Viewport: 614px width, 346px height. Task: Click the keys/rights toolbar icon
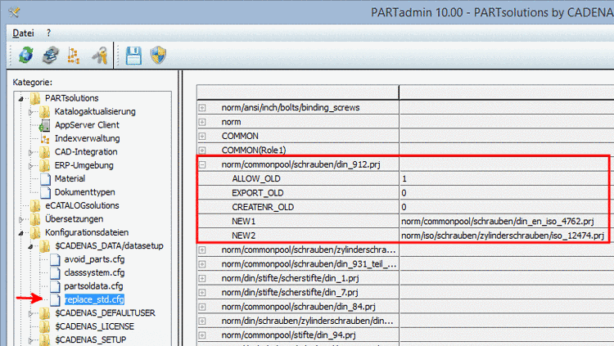pyautogui.click(x=99, y=55)
